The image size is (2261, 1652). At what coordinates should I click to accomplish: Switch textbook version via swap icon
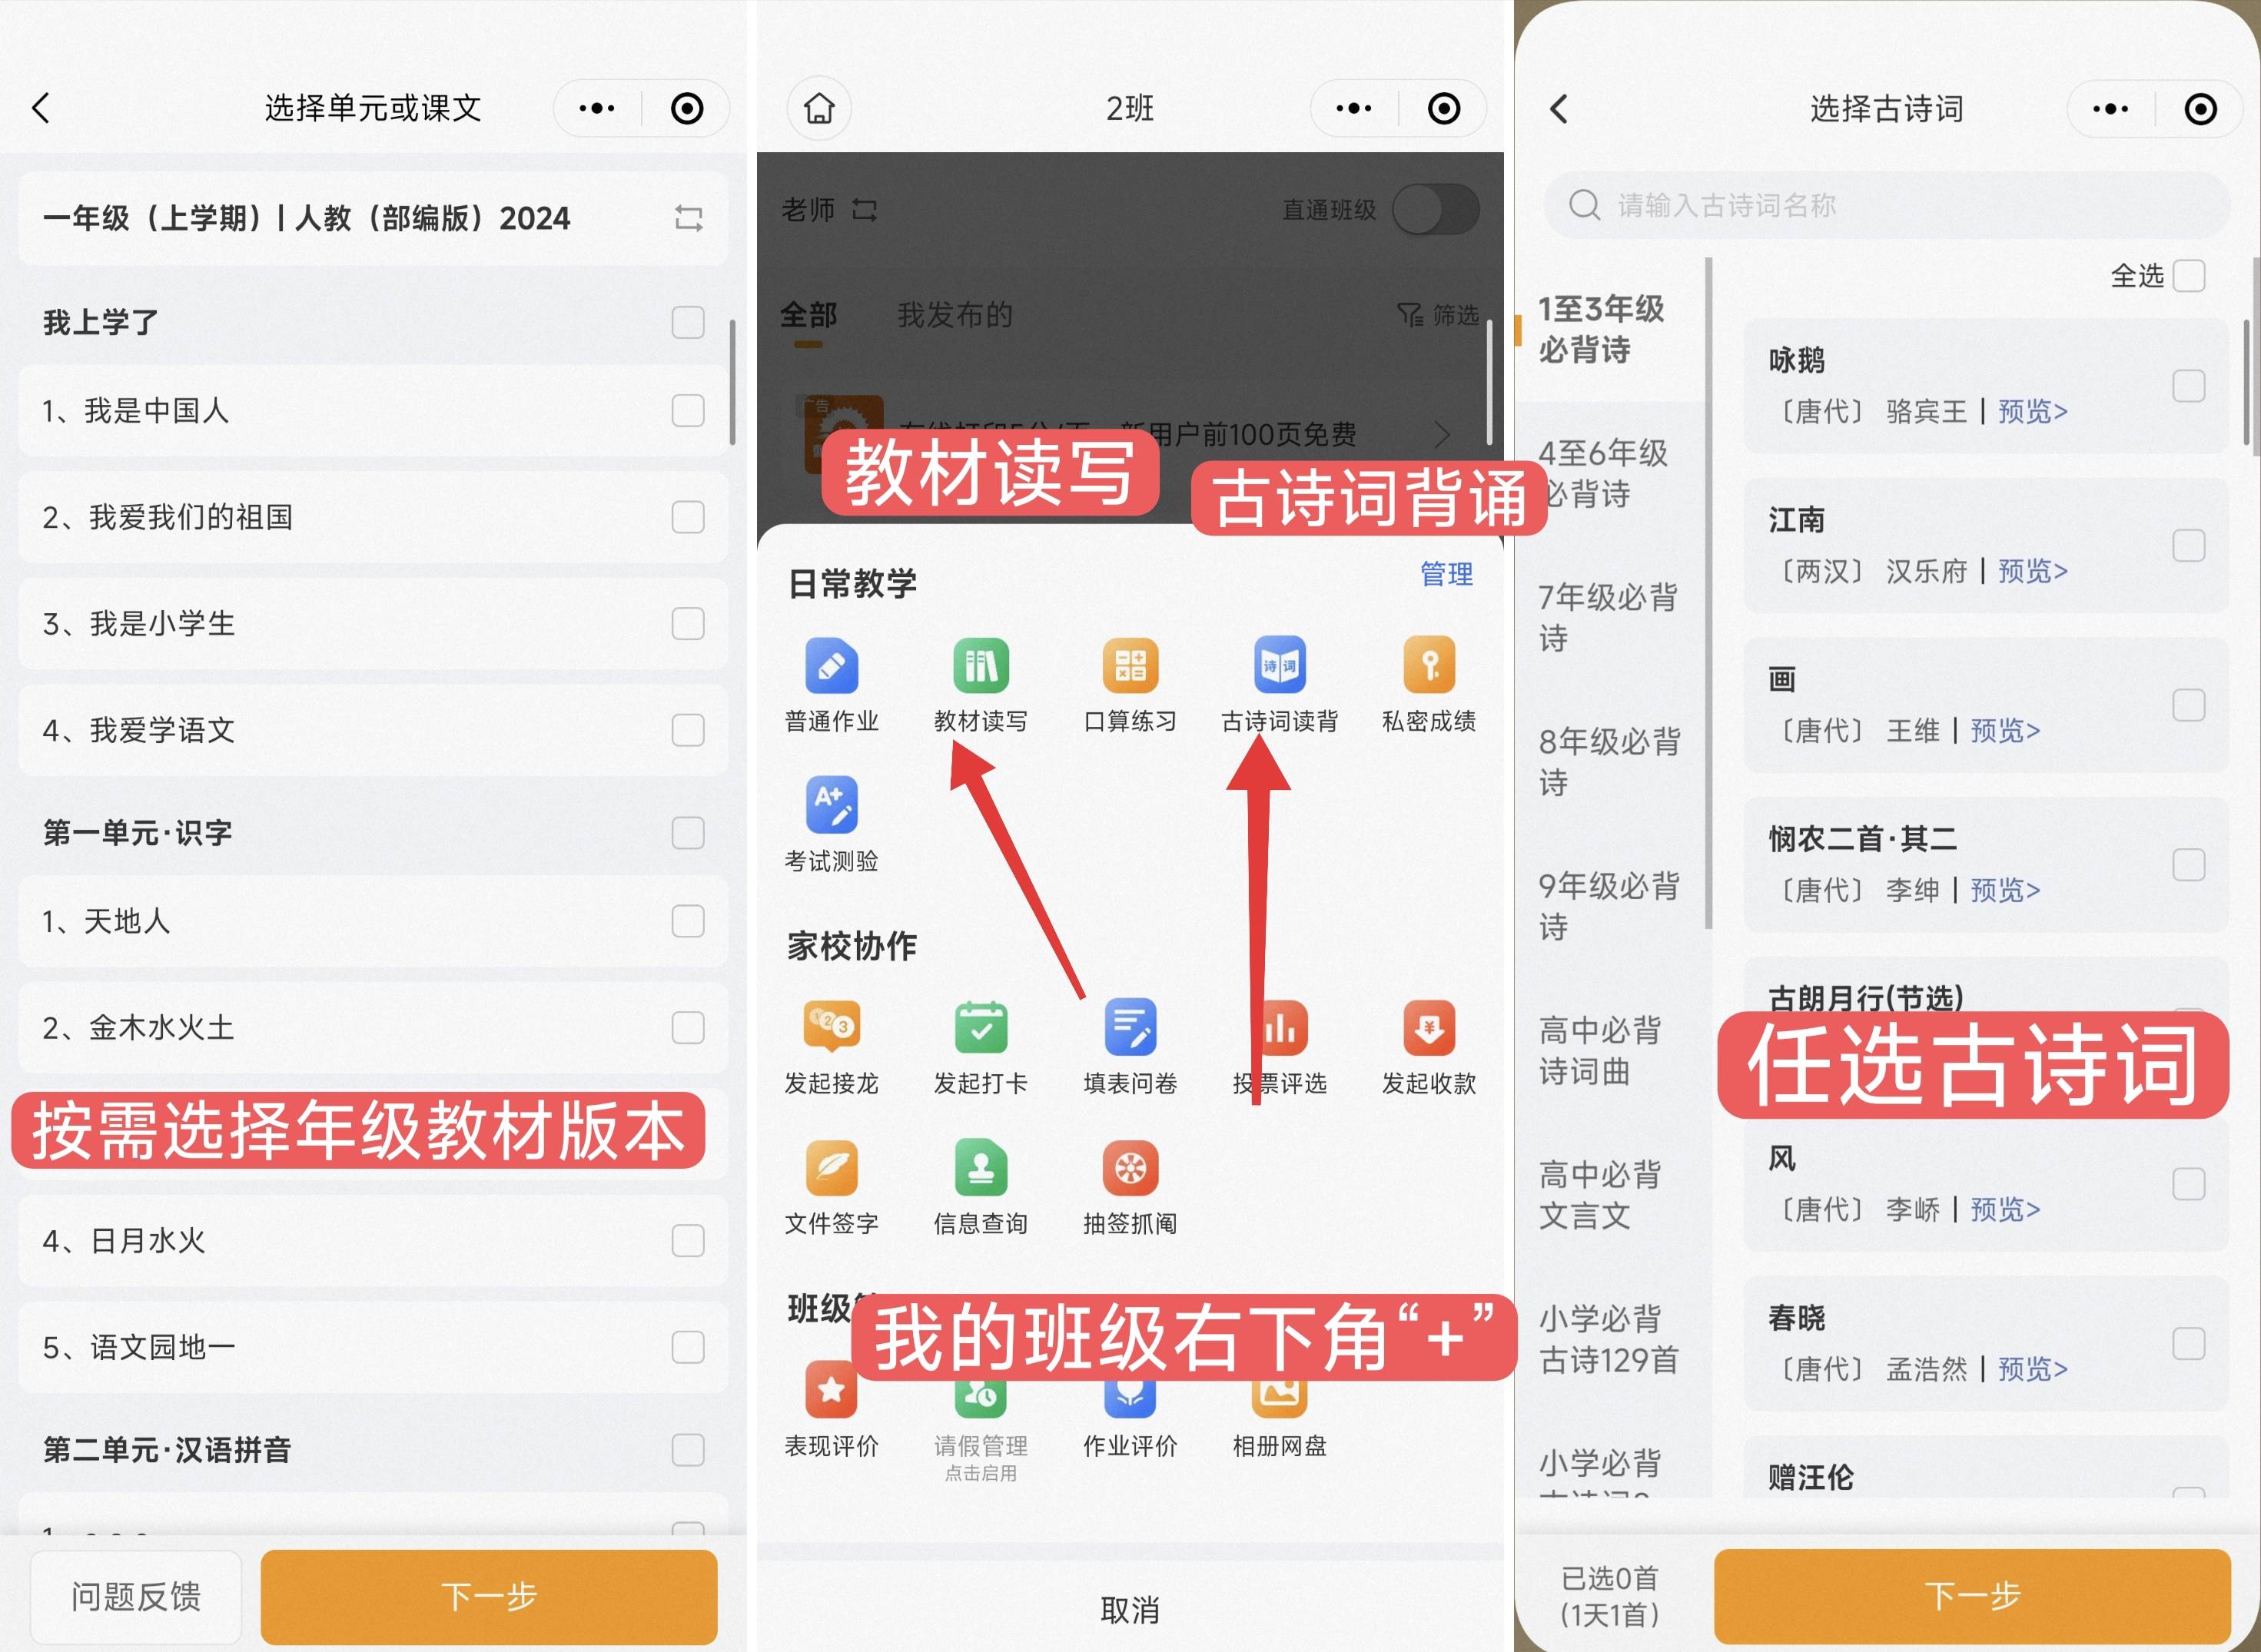click(688, 218)
